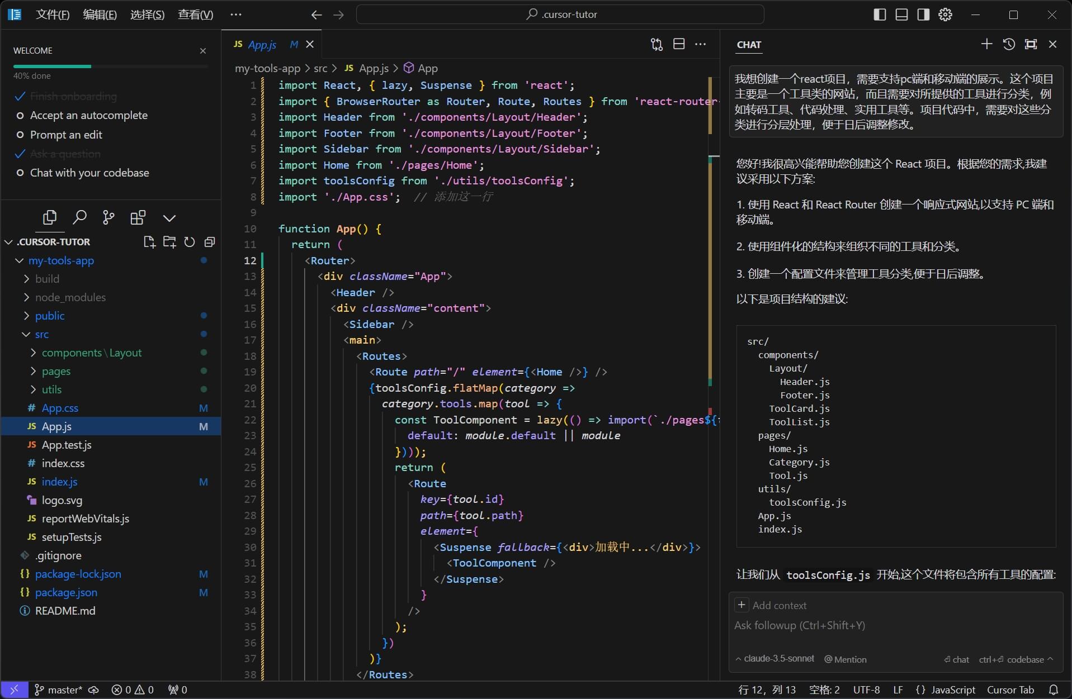The height and width of the screenshot is (699, 1072).
Task: Click the New File icon in explorer
Action: [x=149, y=242]
